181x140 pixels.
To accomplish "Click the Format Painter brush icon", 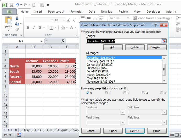I will point(17,30).
